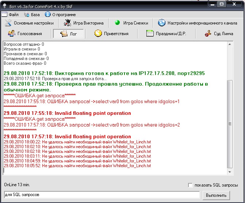Enable показать SQL запросы checkbox
The height and width of the screenshot is (203, 245).
[x=190, y=185]
